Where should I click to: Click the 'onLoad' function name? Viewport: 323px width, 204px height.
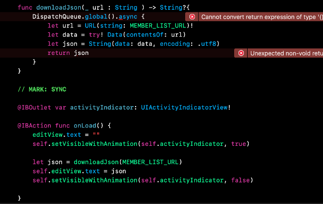point(85,126)
